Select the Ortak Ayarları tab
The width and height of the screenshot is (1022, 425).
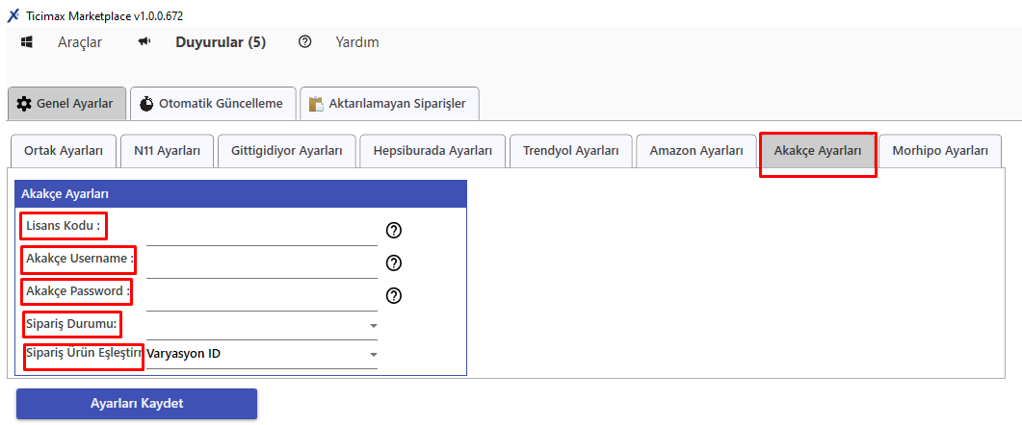64,151
